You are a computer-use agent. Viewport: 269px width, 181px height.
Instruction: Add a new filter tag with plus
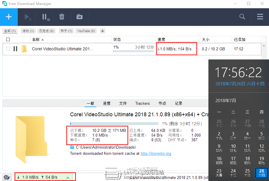[102, 31]
